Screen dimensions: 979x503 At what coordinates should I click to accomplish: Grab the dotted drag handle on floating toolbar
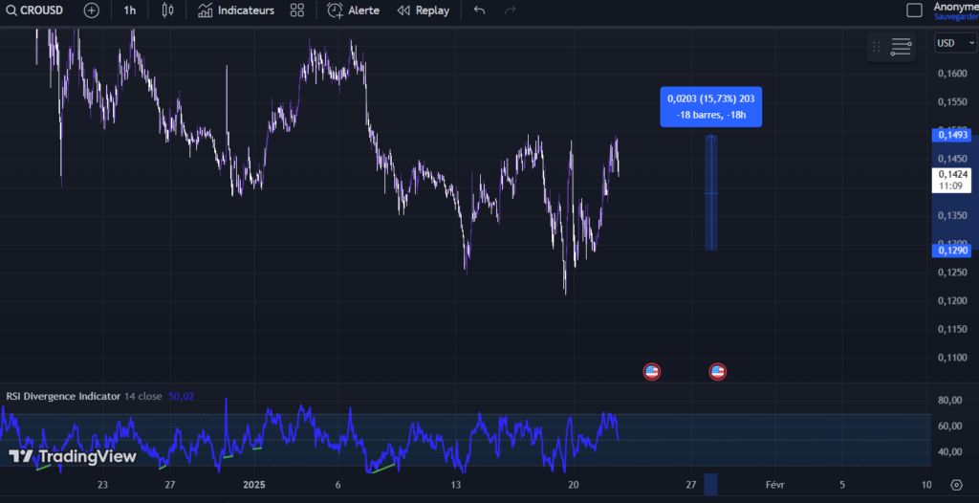pyautogui.click(x=876, y=47)
